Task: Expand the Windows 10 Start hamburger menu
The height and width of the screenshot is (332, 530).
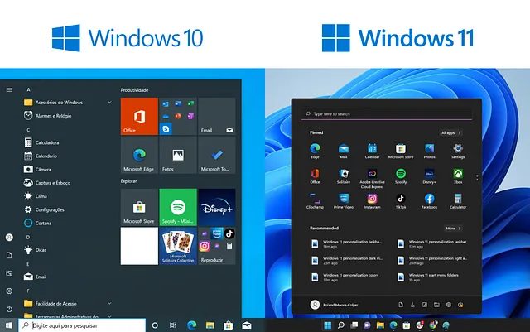Action: [x=9, y=89]
